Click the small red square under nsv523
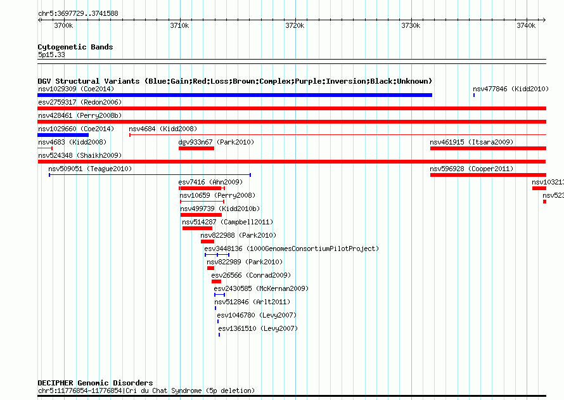The height and width of the screenshot is (400, 564). [544, 202]
